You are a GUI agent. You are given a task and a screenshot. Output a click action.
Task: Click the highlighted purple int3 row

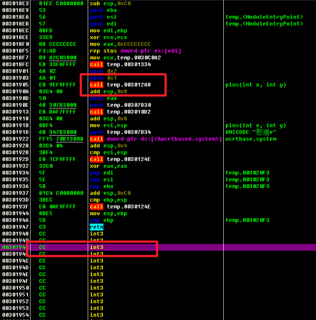(x=97, y=247)
